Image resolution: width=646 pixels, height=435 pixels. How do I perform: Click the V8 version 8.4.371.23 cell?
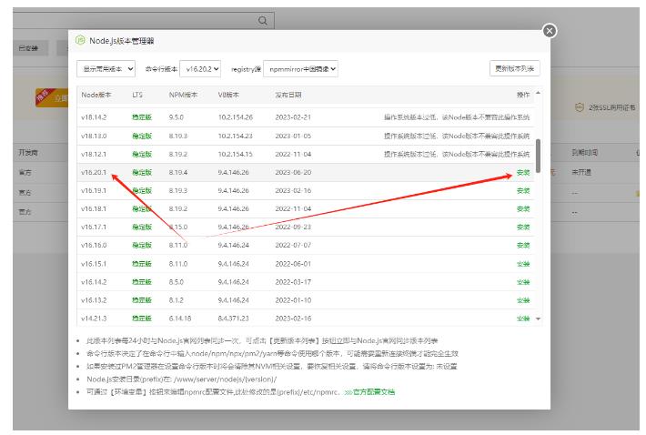[x=233, y=318]
